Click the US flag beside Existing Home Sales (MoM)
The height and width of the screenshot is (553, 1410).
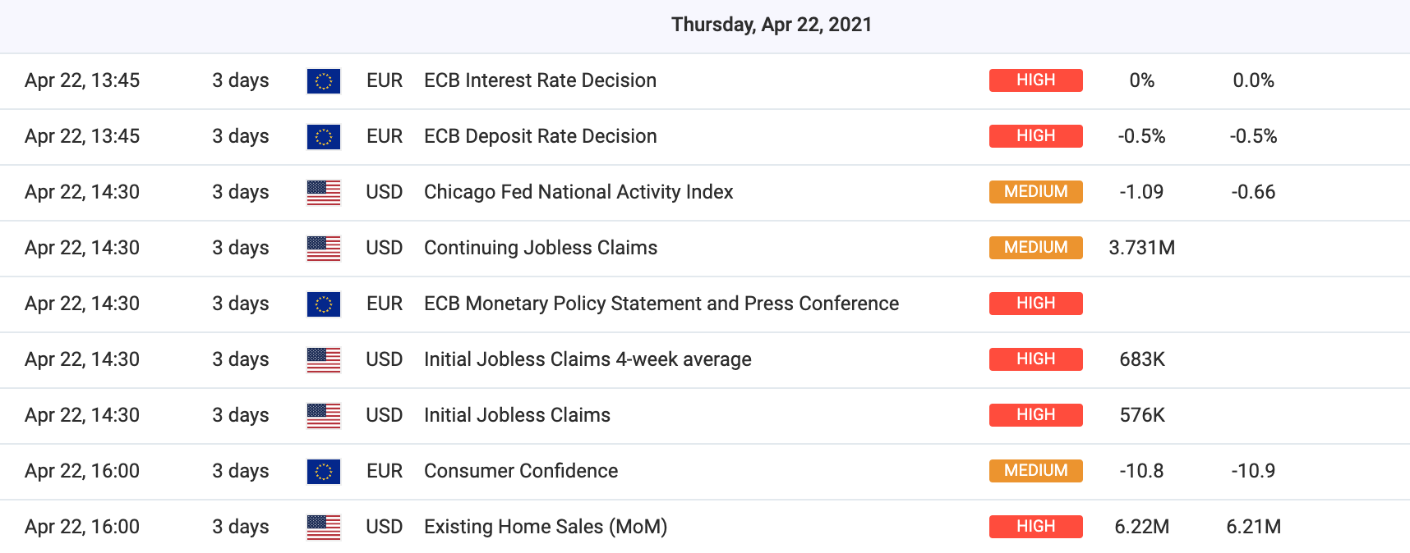(324, 528)
